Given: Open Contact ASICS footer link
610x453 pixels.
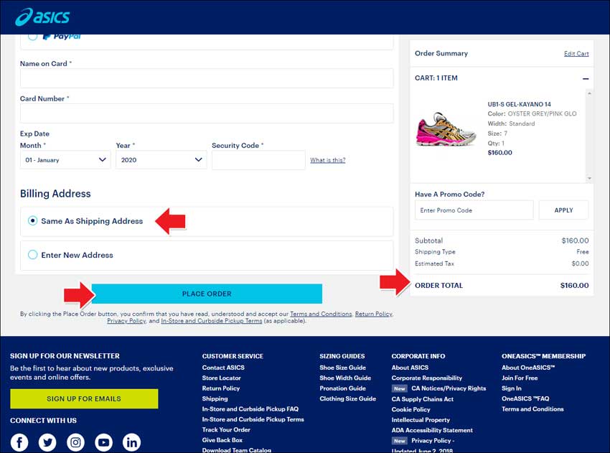Looking at the screenshot, I should click(223, 368).
